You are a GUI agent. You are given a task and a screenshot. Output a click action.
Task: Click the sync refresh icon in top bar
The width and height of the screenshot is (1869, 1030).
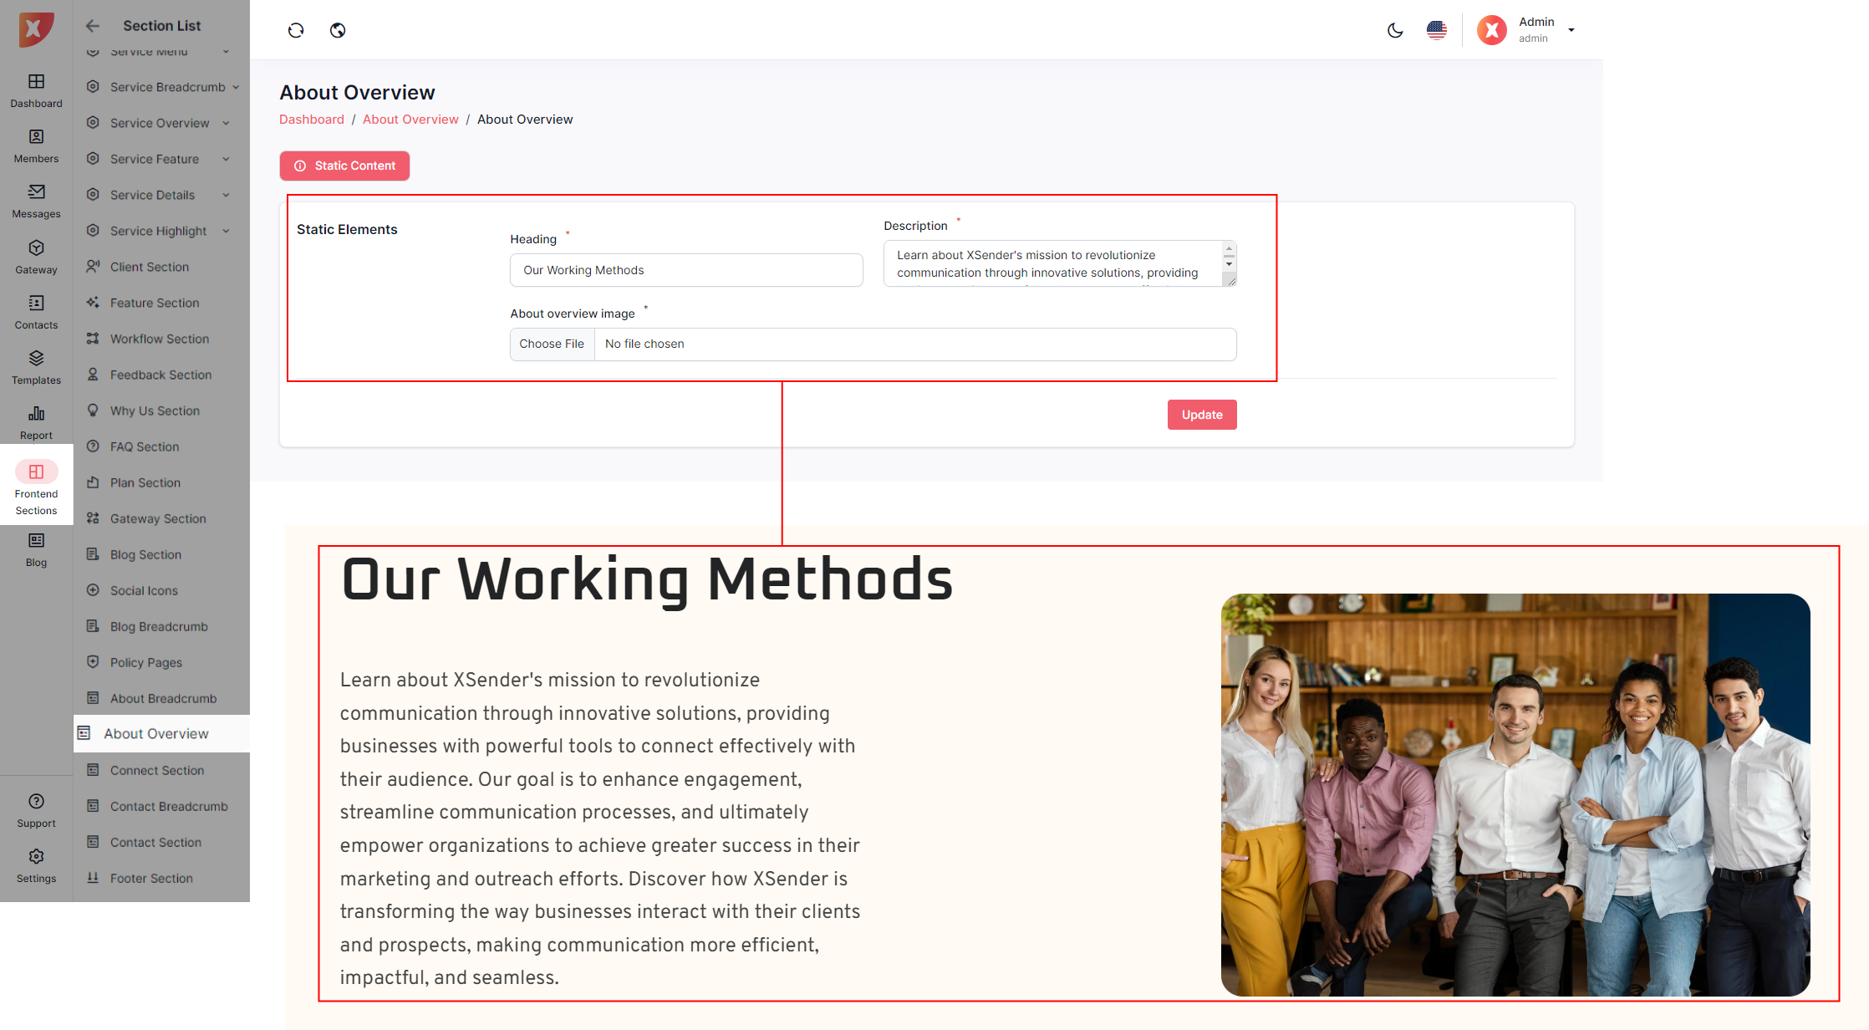tap(296, 30)
